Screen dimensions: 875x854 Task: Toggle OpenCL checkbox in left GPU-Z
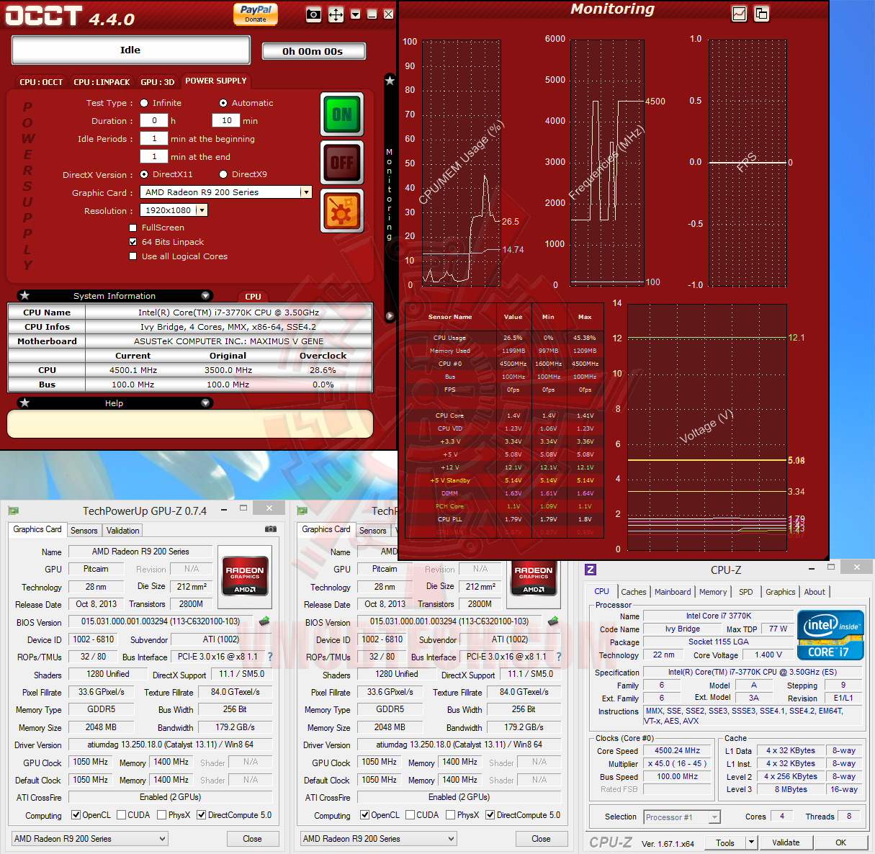76,815
